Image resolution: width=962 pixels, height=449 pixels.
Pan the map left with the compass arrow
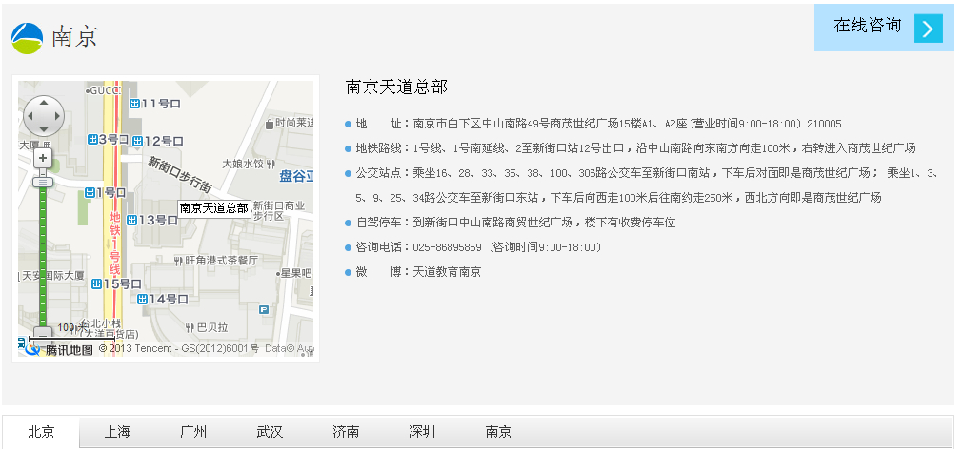pos(29,116)
